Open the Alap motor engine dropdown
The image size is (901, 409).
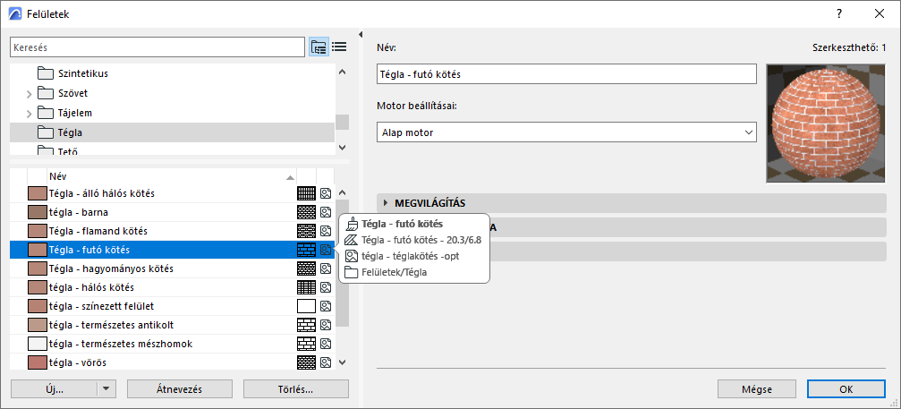[567, 132]
